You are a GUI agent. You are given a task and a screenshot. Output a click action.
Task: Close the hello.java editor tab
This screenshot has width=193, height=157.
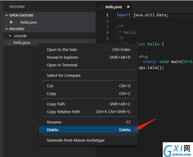(x=128, y=7)
